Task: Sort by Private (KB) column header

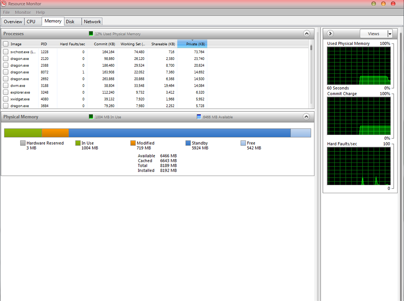Action: coord(192,44)
